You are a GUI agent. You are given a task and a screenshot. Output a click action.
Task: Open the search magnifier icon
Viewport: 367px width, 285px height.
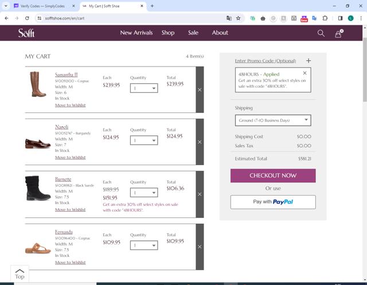[321, 33]
